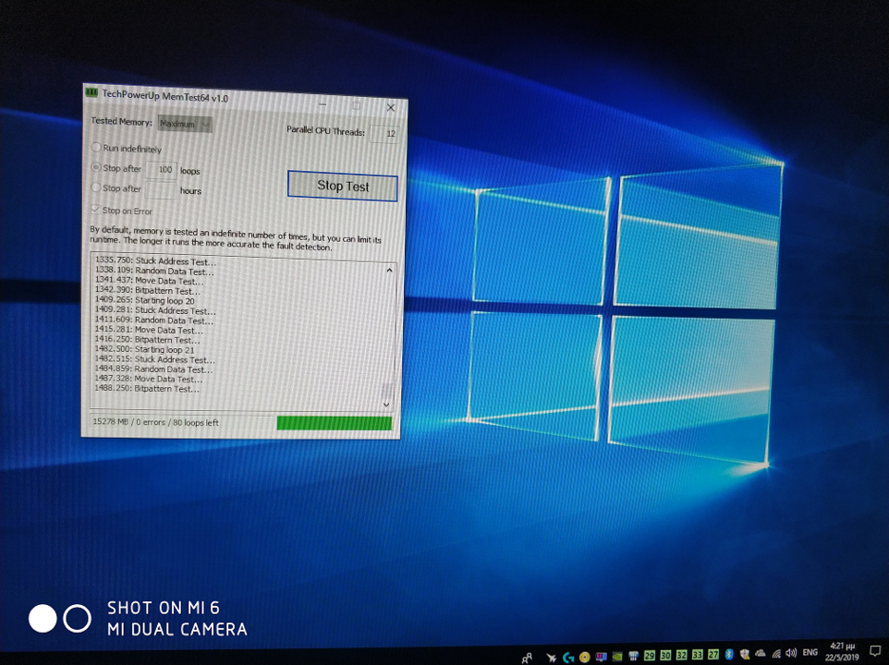The image size is (889, 665).
Task: Click log entry '1487.328: Move Data Test...'
Action: (x=149, y=379)
